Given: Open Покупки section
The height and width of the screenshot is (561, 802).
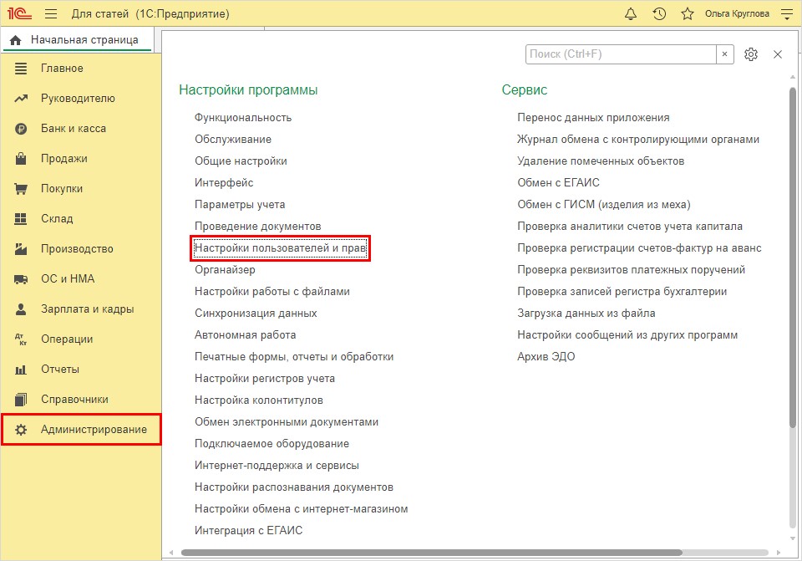Looking at the screenshot, I should pyautogui.click(x=61, y=188).
